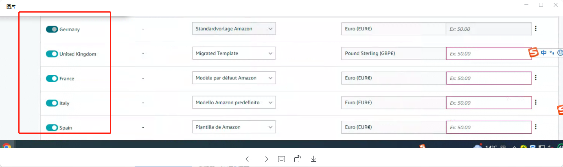Viewport: 563px width, 167px height.
Task: Open the three-dot menu for Italy row
Action: coord(536,102)
